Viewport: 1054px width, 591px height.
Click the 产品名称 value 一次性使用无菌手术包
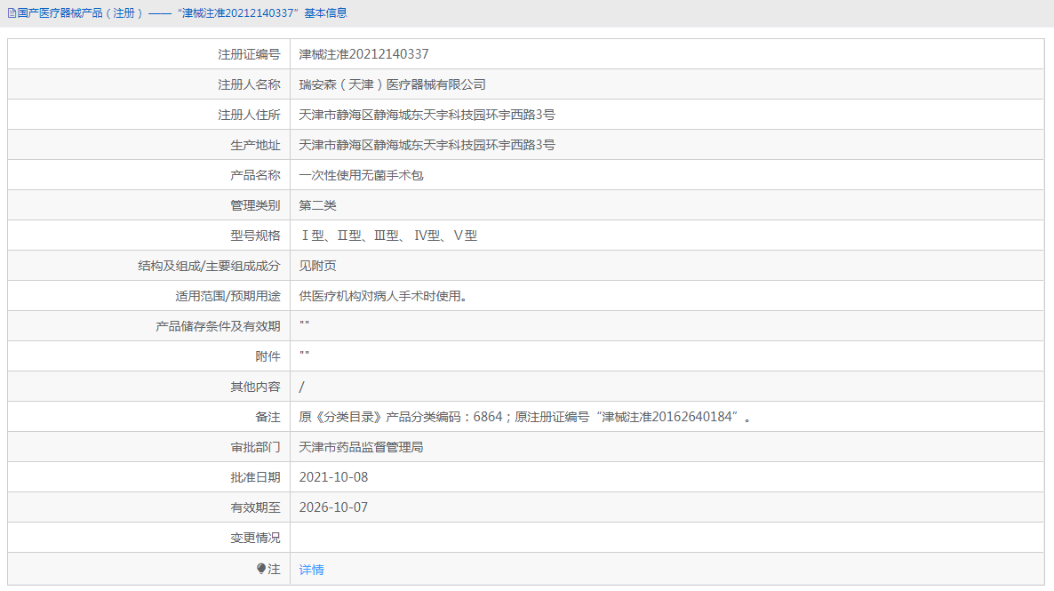pos(361,174)
